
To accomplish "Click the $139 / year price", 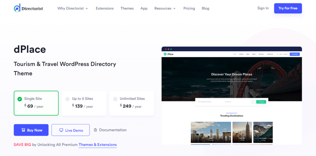I will pos(82,106).
